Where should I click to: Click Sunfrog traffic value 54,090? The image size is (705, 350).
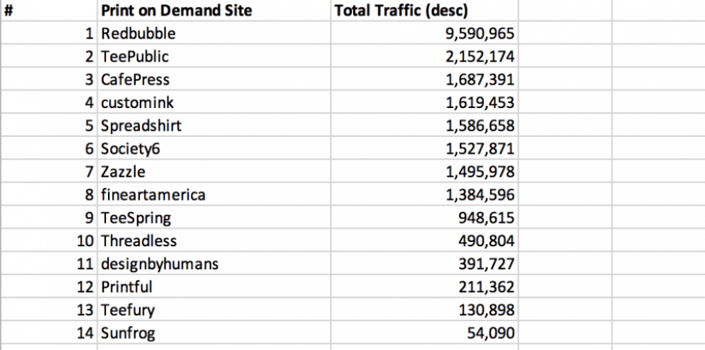424,333
